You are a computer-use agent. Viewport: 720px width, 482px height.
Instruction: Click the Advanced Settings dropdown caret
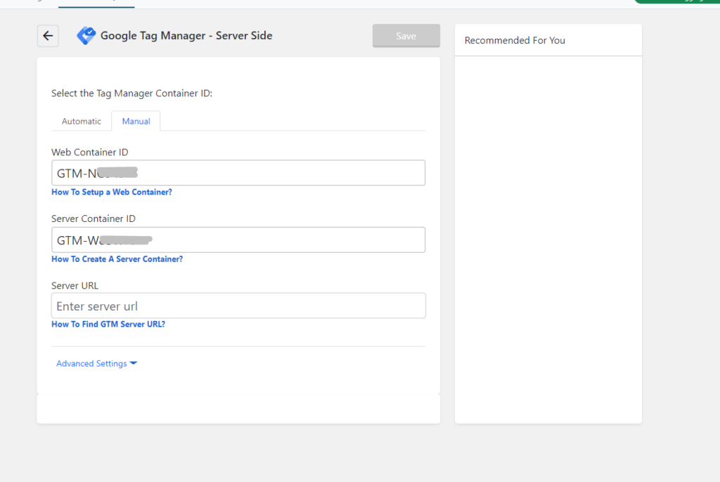[134, 363]
